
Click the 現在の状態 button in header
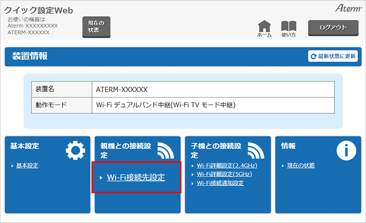click(x=96, y=27)
